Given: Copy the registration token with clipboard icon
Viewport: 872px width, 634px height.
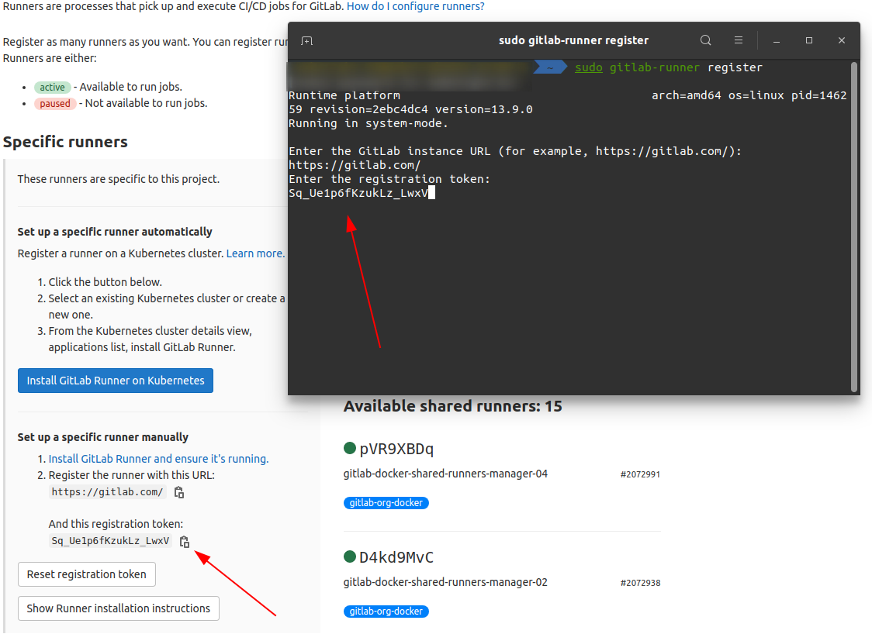Looking at the screenshot, I should (x=185, y=541).
